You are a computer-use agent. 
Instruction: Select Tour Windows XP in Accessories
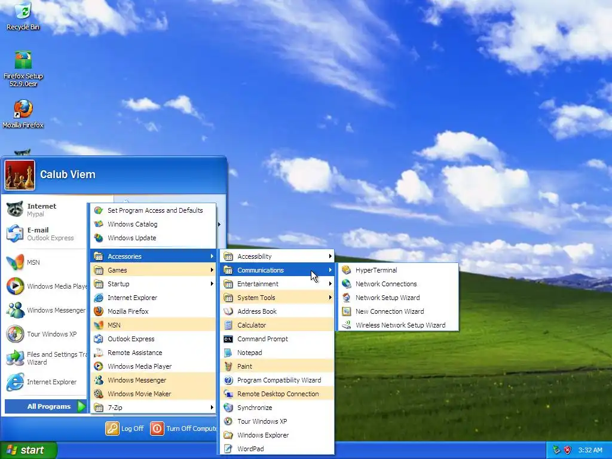277,421
